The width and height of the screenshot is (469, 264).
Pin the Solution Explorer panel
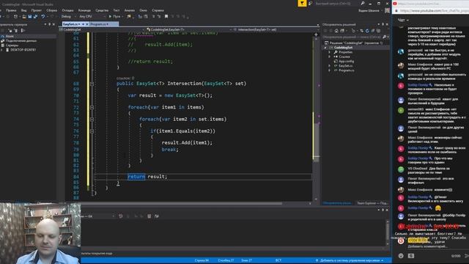383,24
